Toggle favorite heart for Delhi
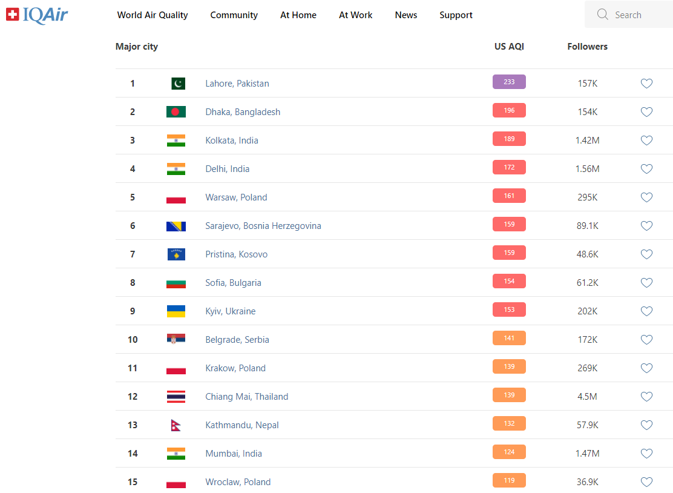Screen dimensions: 673x493 pos(646,169)
